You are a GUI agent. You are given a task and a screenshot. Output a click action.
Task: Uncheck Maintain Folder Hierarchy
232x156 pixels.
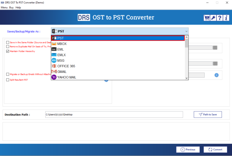(x=8, y=51)
